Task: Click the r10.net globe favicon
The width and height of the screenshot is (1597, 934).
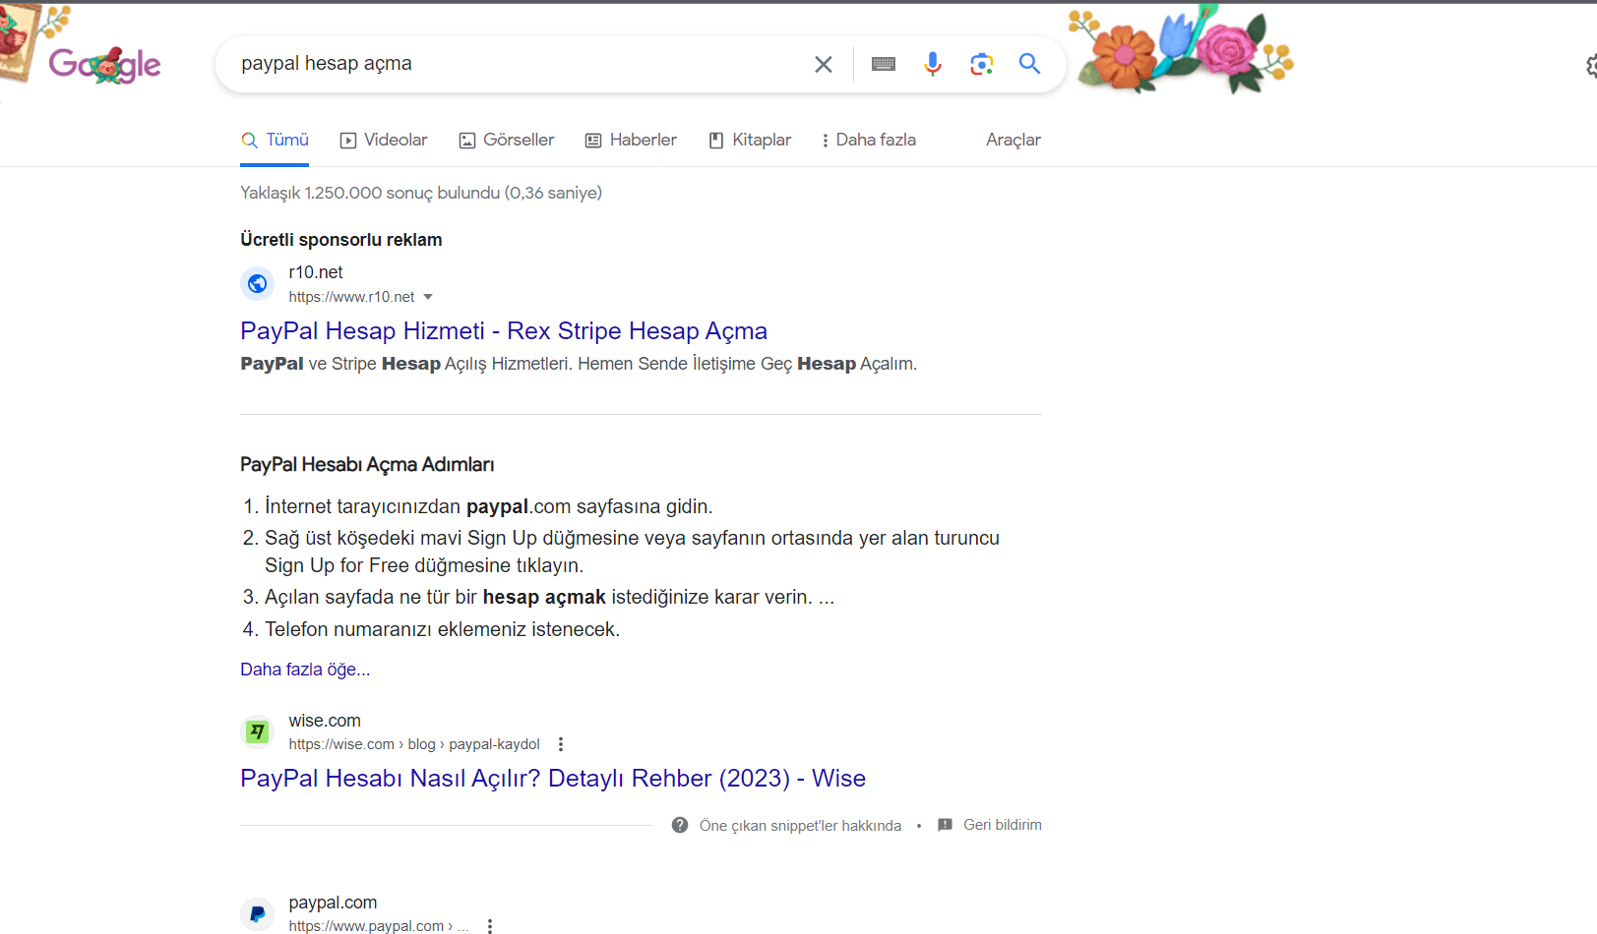Action: click(258, 284)
